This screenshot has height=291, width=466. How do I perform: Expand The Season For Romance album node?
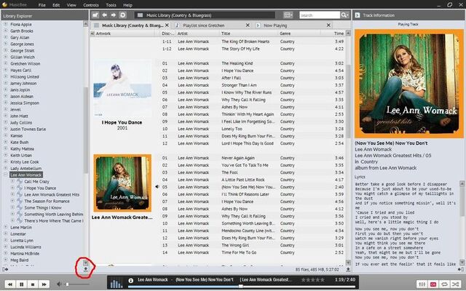(12, 201)
